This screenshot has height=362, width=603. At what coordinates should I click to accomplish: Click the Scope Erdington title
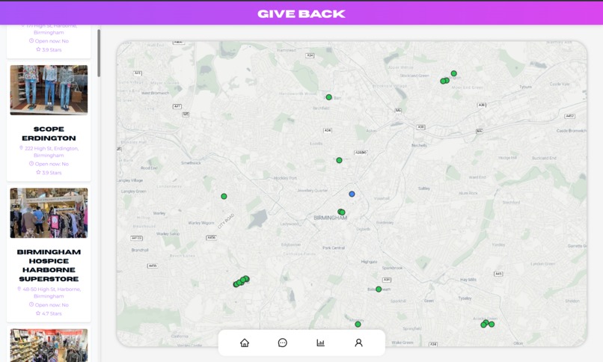click(x=49, y=133)
